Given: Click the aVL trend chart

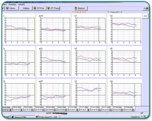Looking at the screenshot, I should point(55,62).
